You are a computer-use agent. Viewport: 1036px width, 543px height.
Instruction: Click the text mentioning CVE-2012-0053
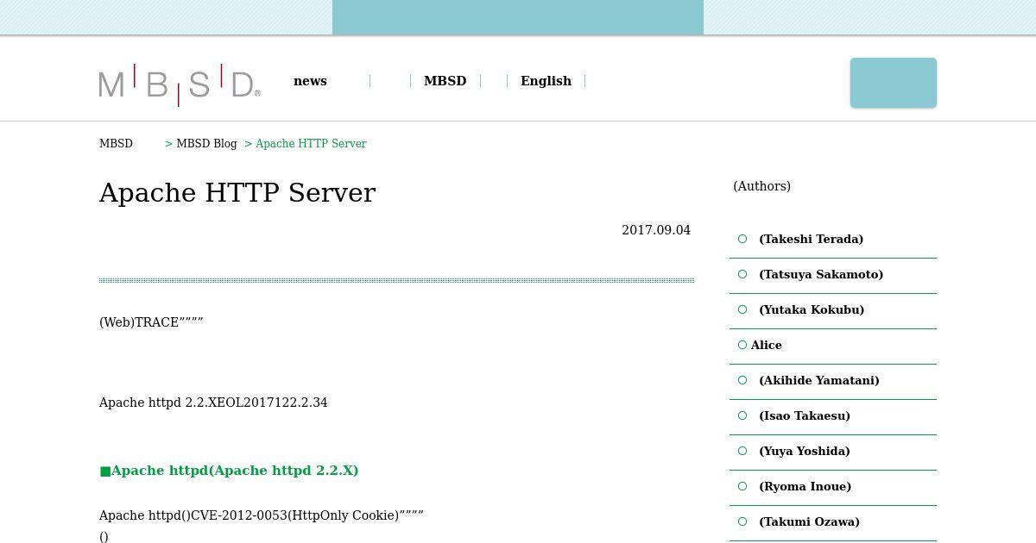pyautogui.click(x=262, y=515)
